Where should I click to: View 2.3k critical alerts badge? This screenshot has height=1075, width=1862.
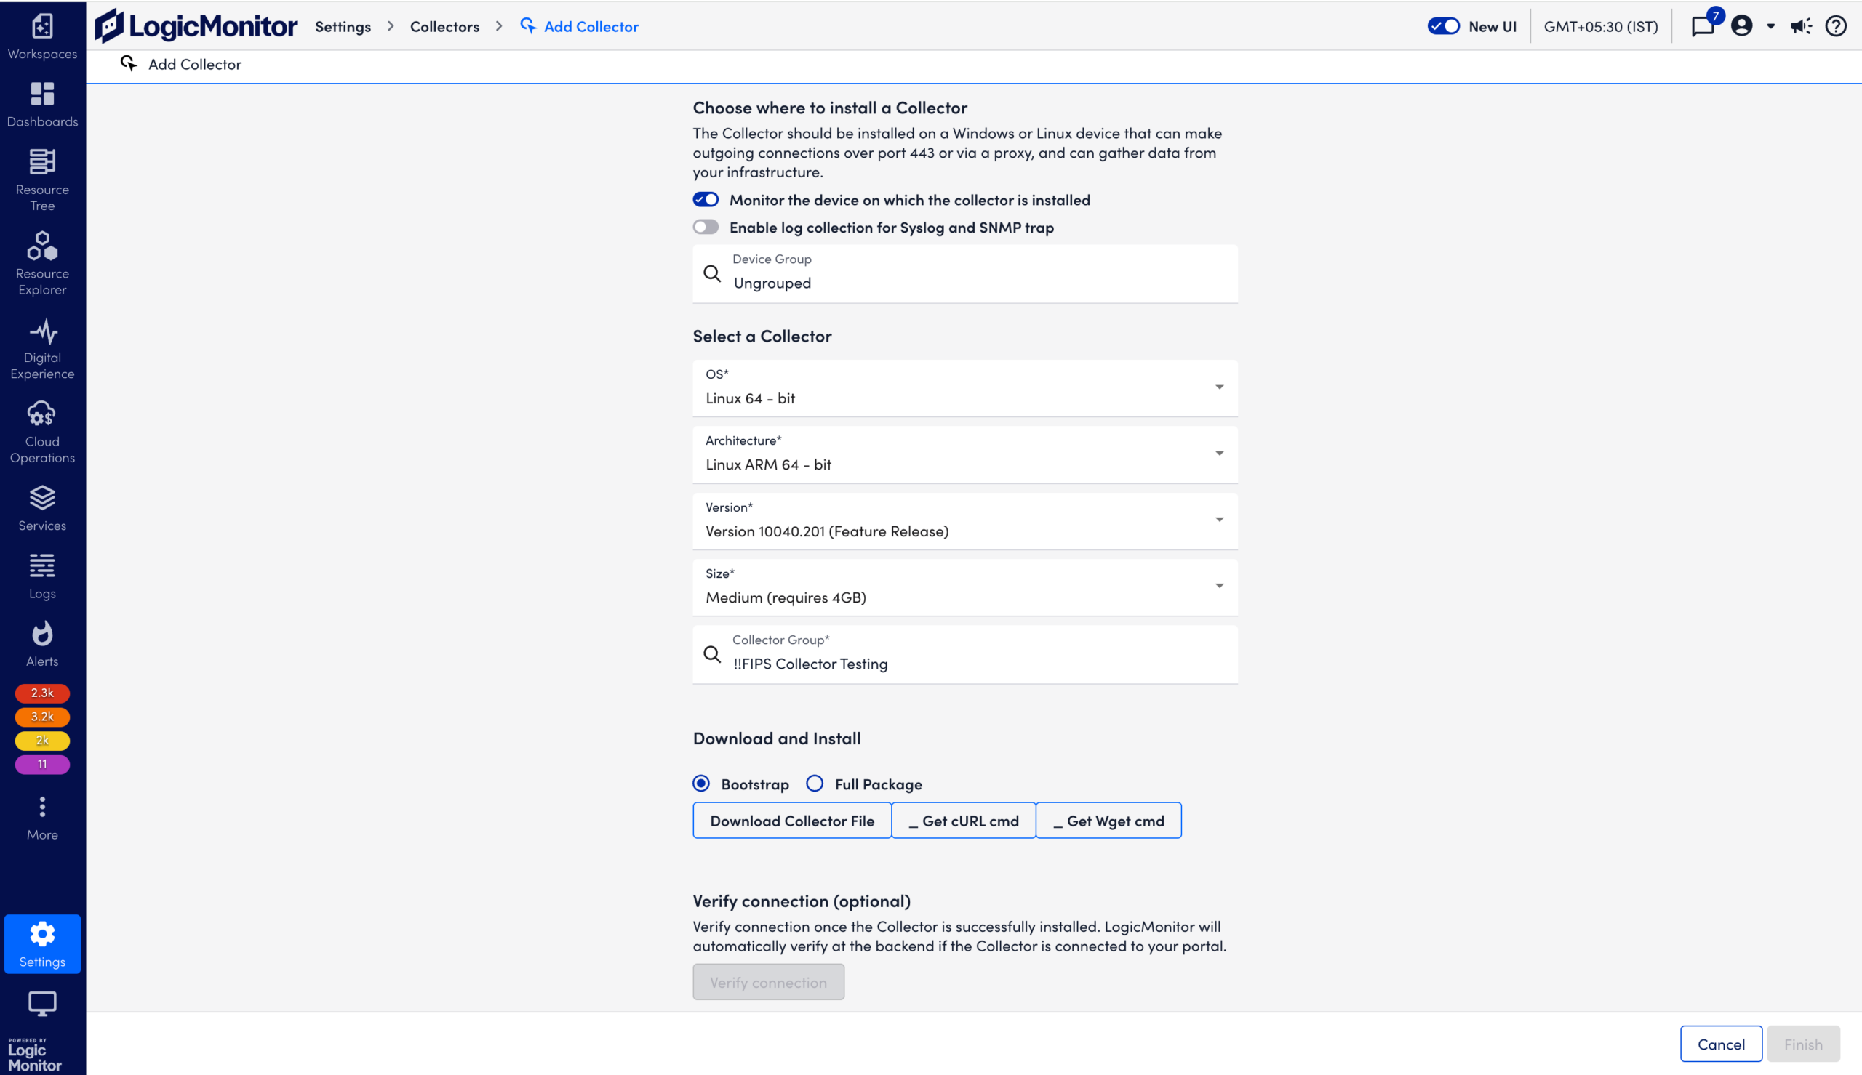pyautogui.click(x=42, y=693)
